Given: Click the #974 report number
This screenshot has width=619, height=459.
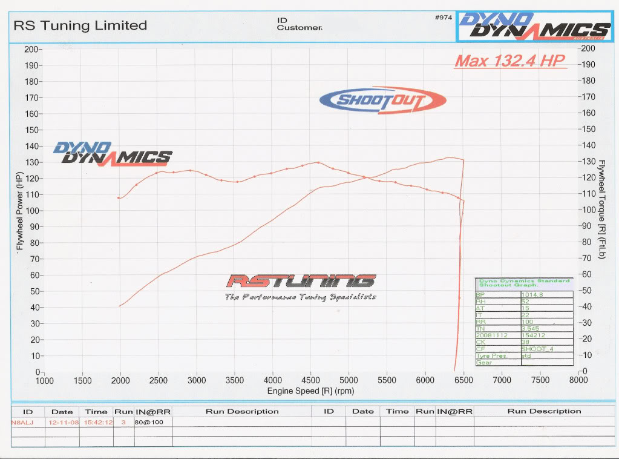Looking at the screenshot, I should pyautogui.click(x=443, y=18).
